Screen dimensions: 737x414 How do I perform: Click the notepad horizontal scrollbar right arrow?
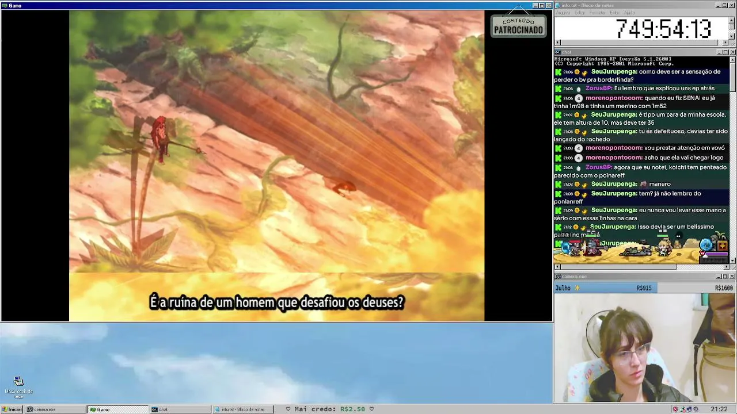(x=725, y=43)
